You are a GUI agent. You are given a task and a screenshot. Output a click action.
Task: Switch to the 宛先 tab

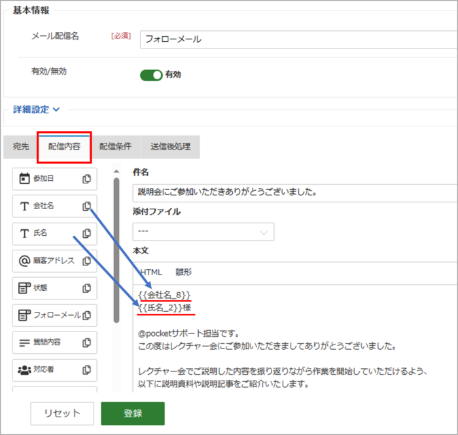[x=21, y=146]
